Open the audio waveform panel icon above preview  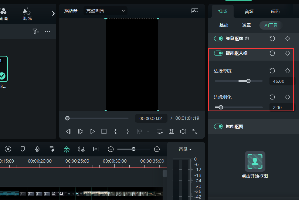(195, 11)
